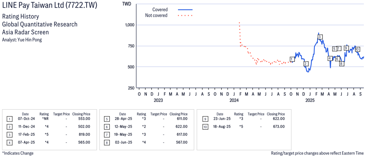Screen dimensions: 368x156
Task: Select chart marker 3 at the price peak
Action: pos(320,37)
